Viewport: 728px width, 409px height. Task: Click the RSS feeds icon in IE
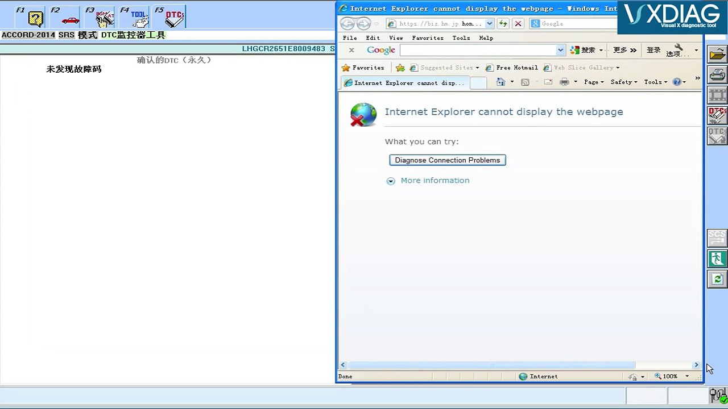pos(525,82)
